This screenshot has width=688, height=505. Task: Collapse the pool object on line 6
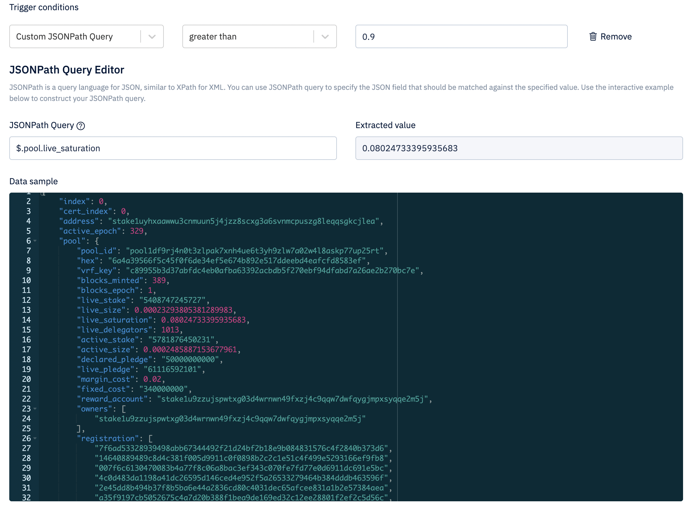tap(35, 241)
